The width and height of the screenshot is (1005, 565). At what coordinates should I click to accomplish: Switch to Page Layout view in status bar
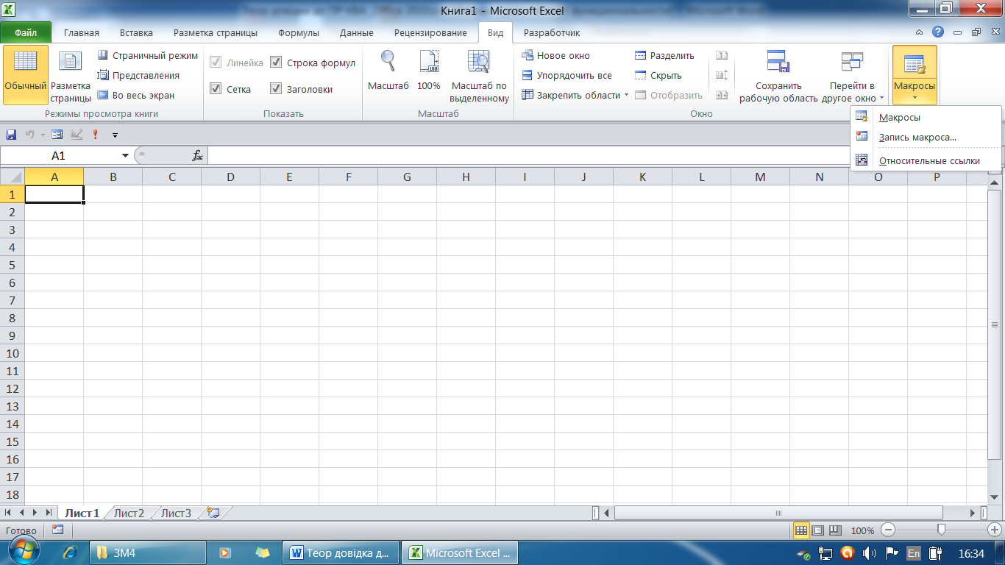click(818, 530)
